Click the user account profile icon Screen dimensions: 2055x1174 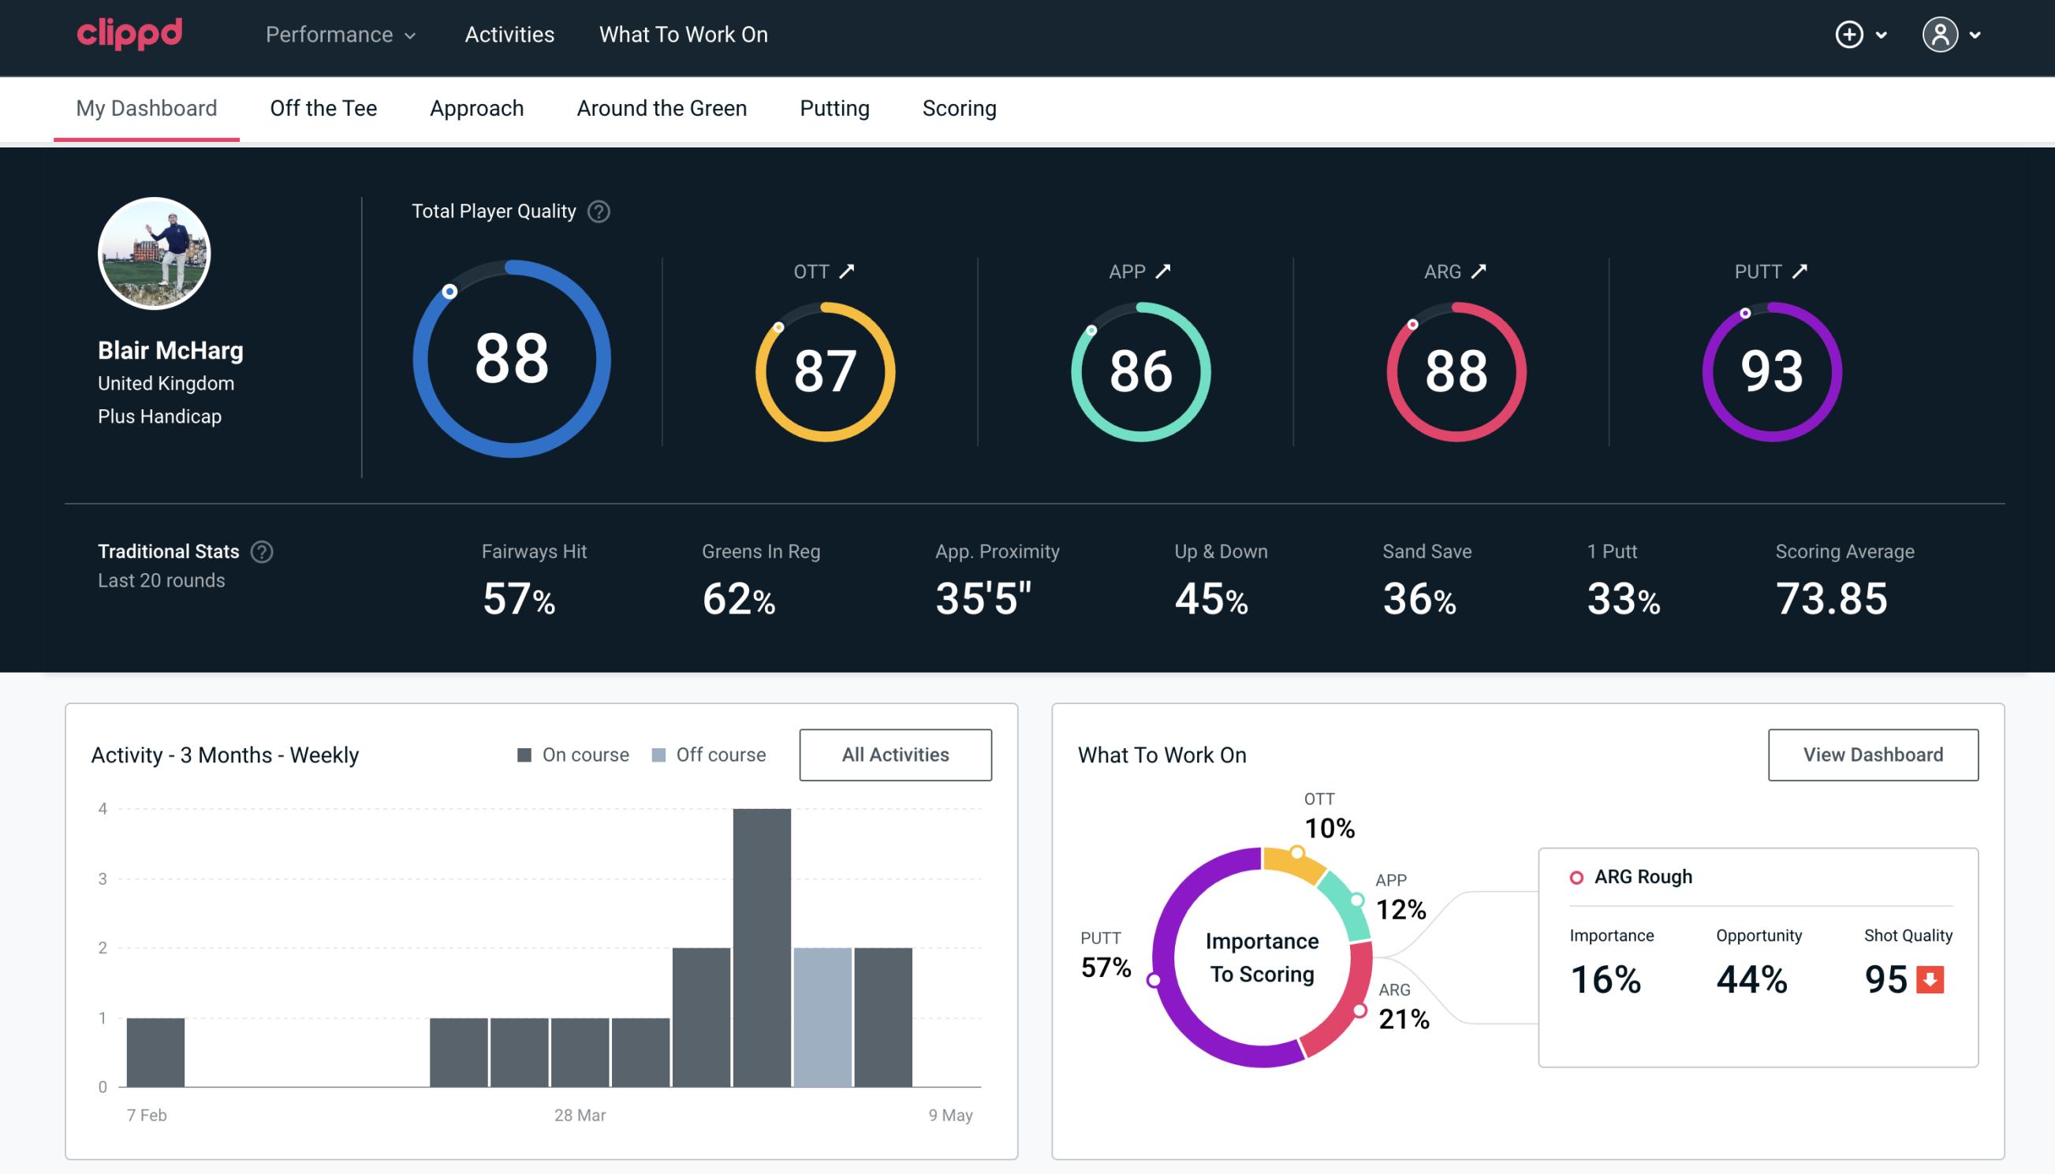tap(1941, 34)
